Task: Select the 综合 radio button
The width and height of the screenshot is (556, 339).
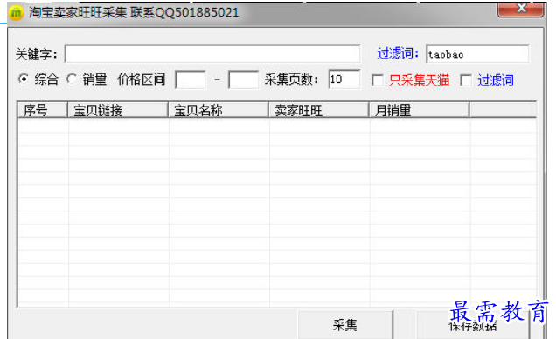Action: click(x=24, y=79)
